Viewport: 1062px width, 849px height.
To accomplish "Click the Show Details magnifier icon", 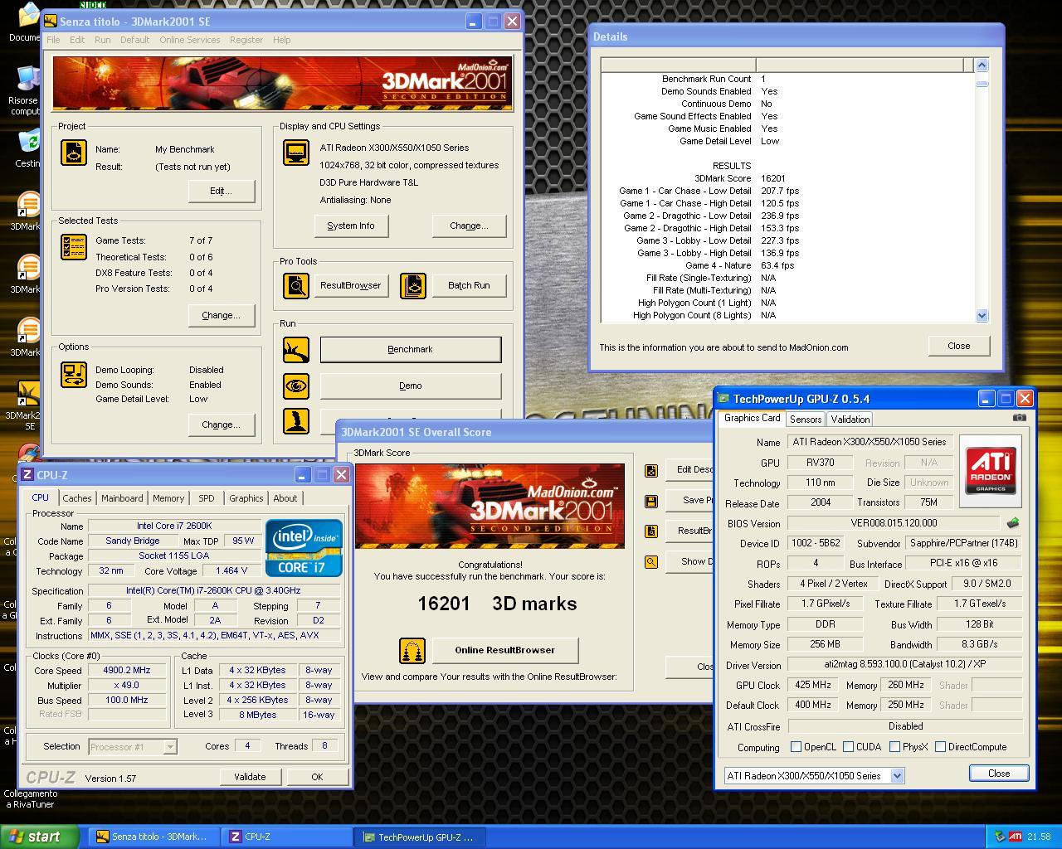I will click(x=651, y=561).
